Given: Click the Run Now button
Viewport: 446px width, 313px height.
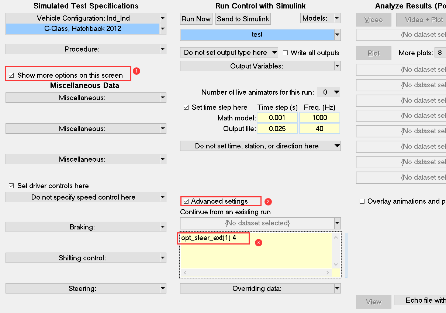Looking at the screenshot, I should [196, 19].
